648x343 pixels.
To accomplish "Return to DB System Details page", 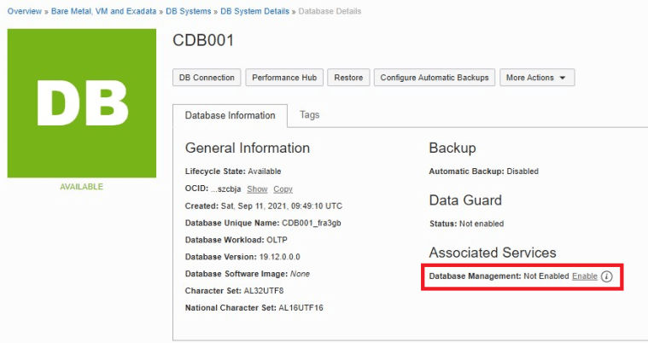I will 256,11.
